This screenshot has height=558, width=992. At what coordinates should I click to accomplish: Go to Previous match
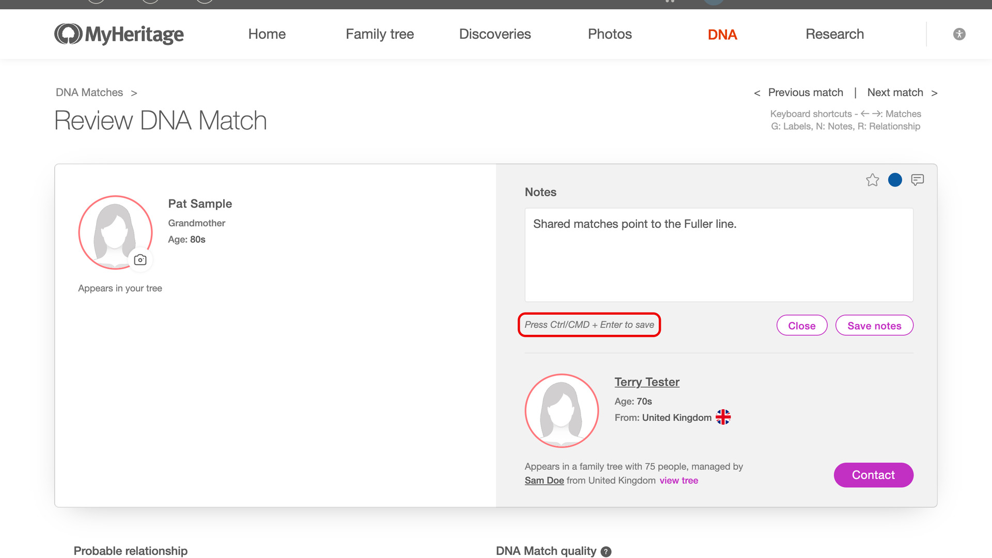click(805, 92)
